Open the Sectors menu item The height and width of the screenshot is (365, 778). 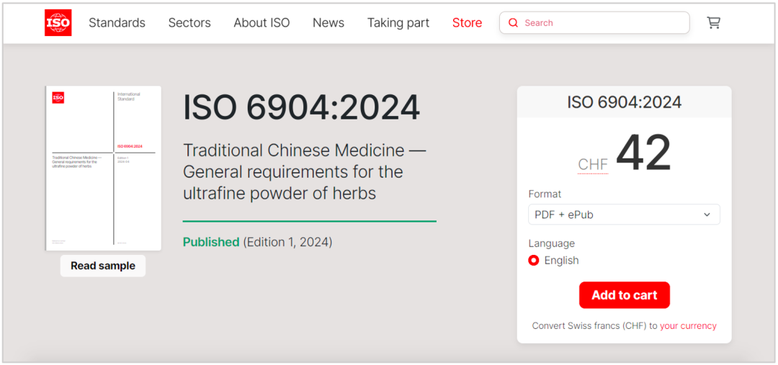point(189,23)
